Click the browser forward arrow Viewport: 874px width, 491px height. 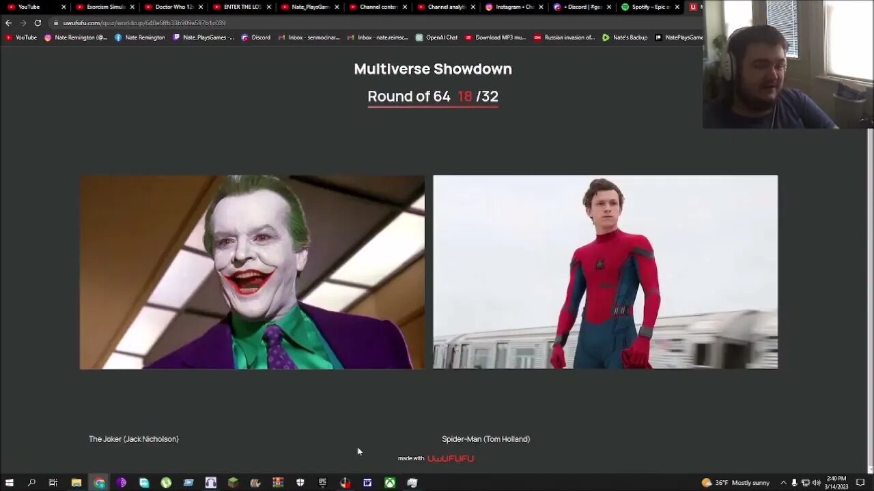pyautogui.click(x=23, y=23)
